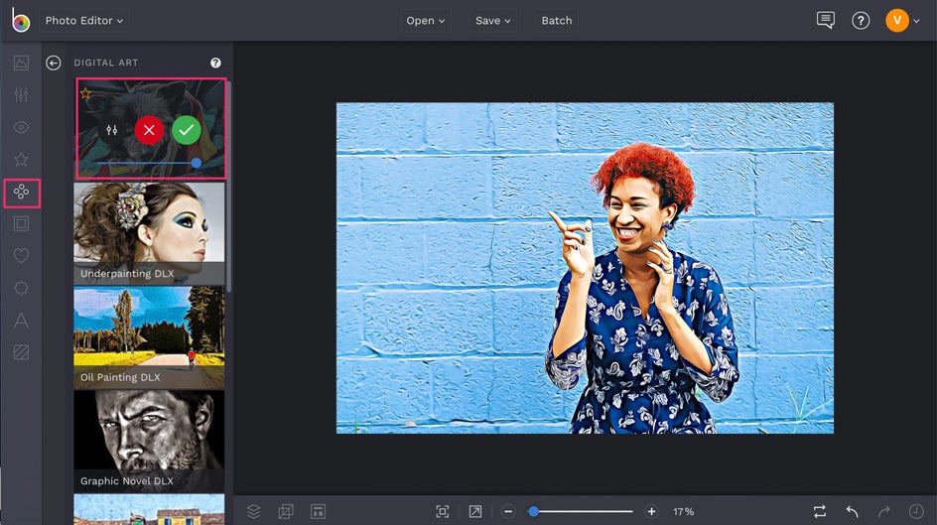Open the feedback chat icon

click(825, 20)
